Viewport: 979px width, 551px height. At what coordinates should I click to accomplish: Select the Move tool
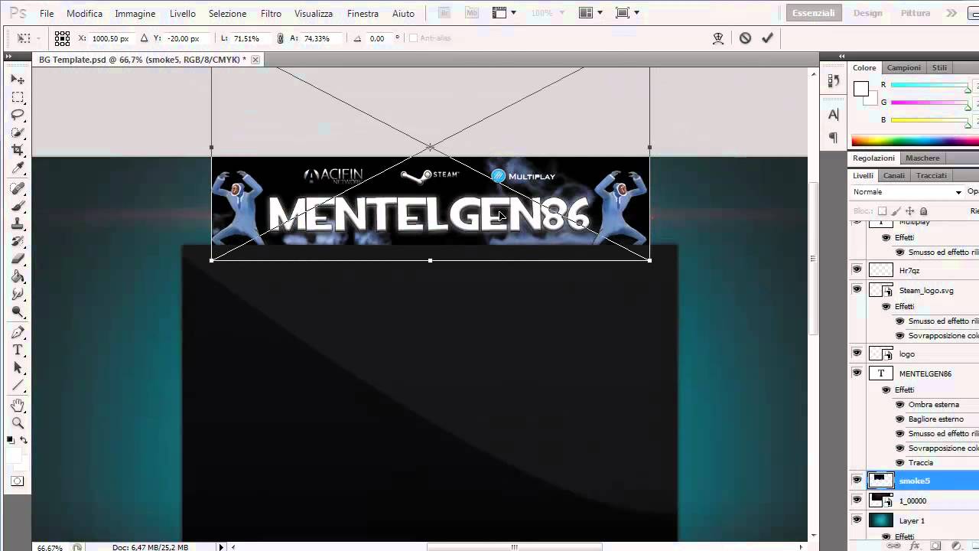click(x=18, y=80)
